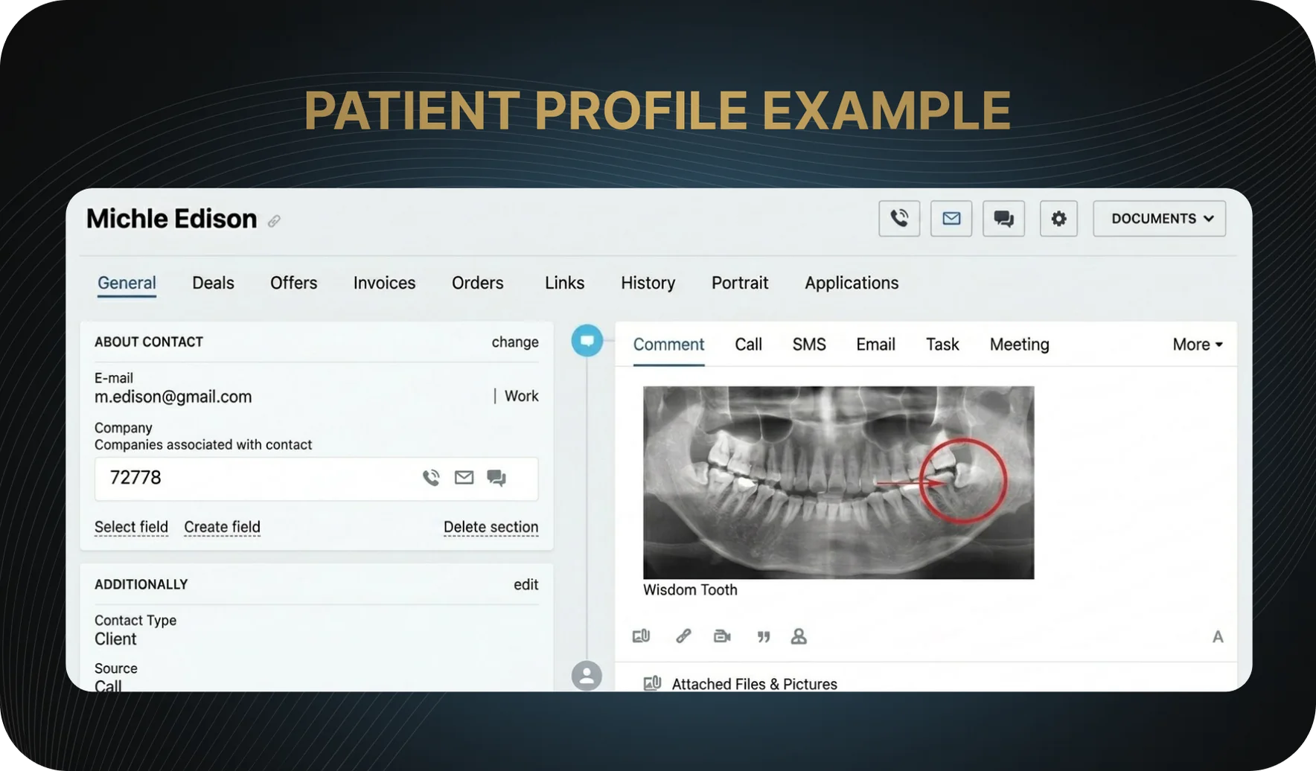The image size is (1316, 771).
Task: Open the More dropdown in activity tabs
Action: [1198, 345]
